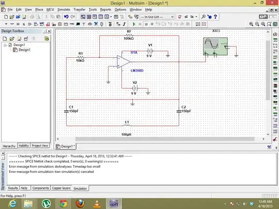The width and height of the screenshot is (279, 209).
Task: Open the In Use List dropdown
Action: 157,17
